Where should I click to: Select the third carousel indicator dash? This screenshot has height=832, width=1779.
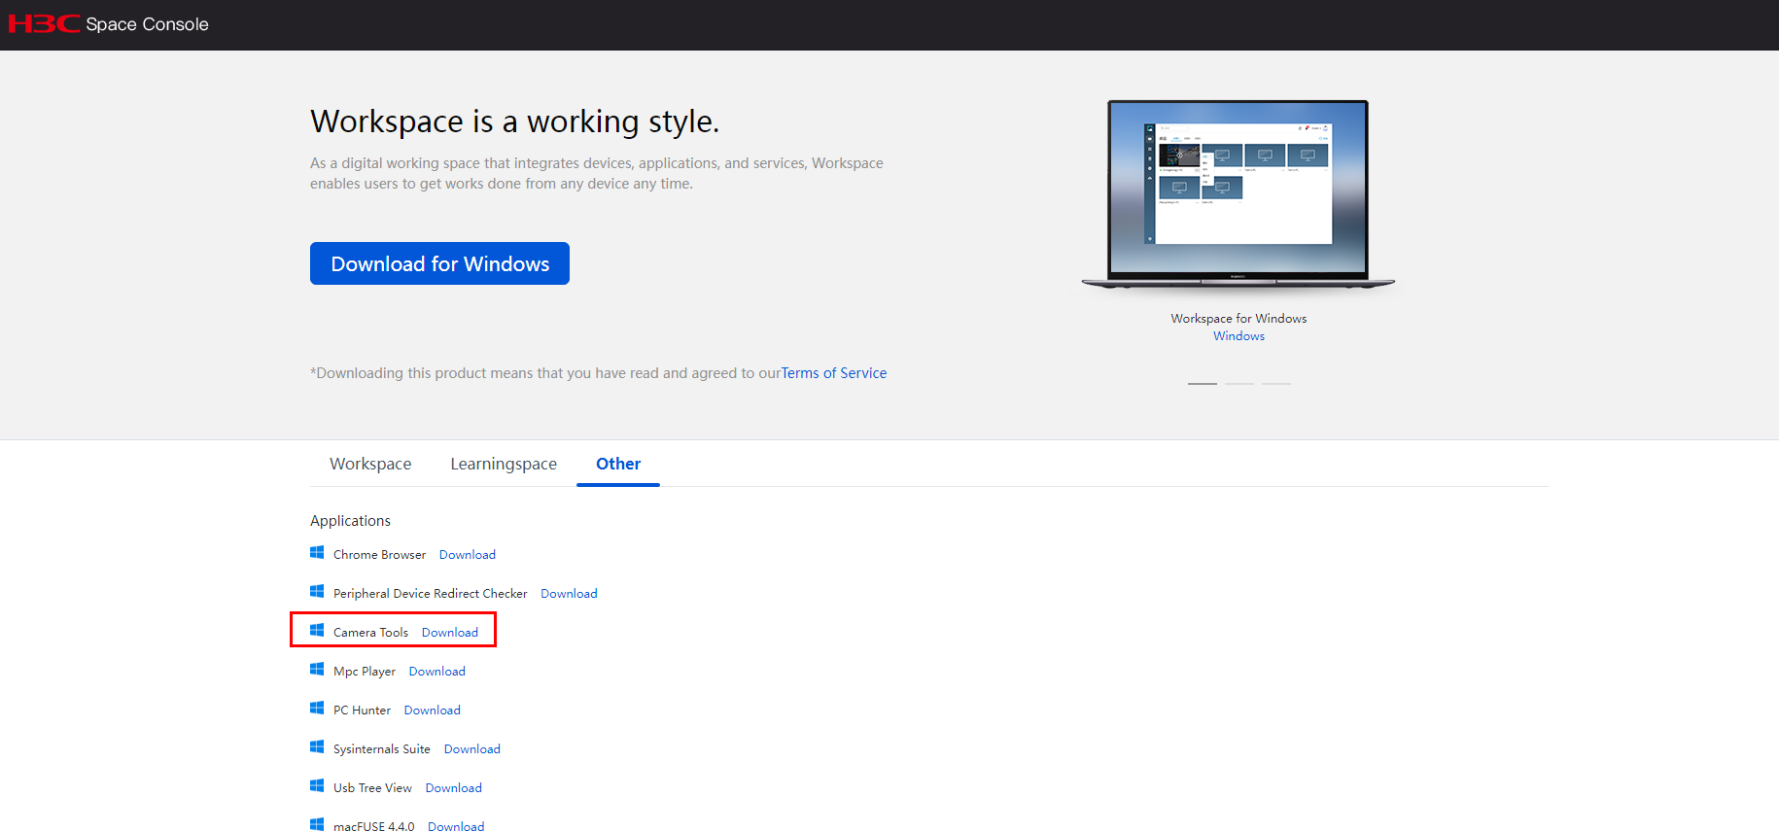click(x=1276, y=384)
